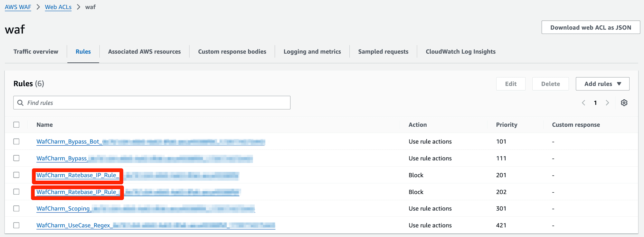Click the Block action for priority 202
The image size is (644, 237).
click(416, 192)
